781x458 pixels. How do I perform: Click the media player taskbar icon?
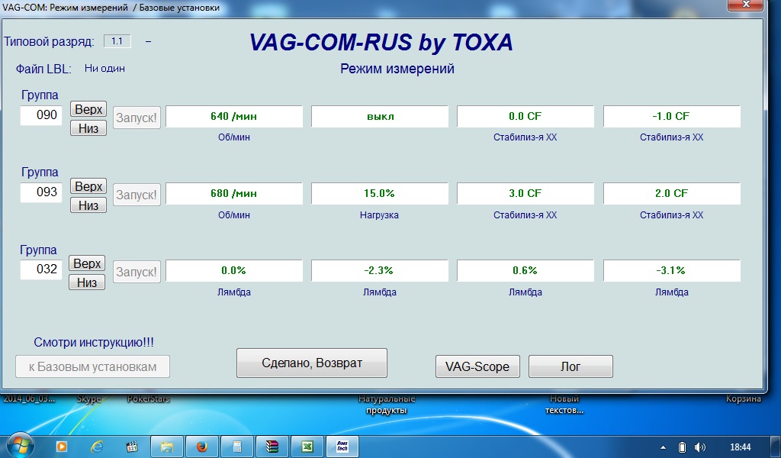(x=62, y=447)
